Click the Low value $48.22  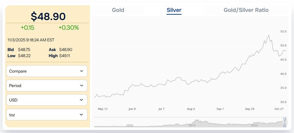[x=24, y=56]
